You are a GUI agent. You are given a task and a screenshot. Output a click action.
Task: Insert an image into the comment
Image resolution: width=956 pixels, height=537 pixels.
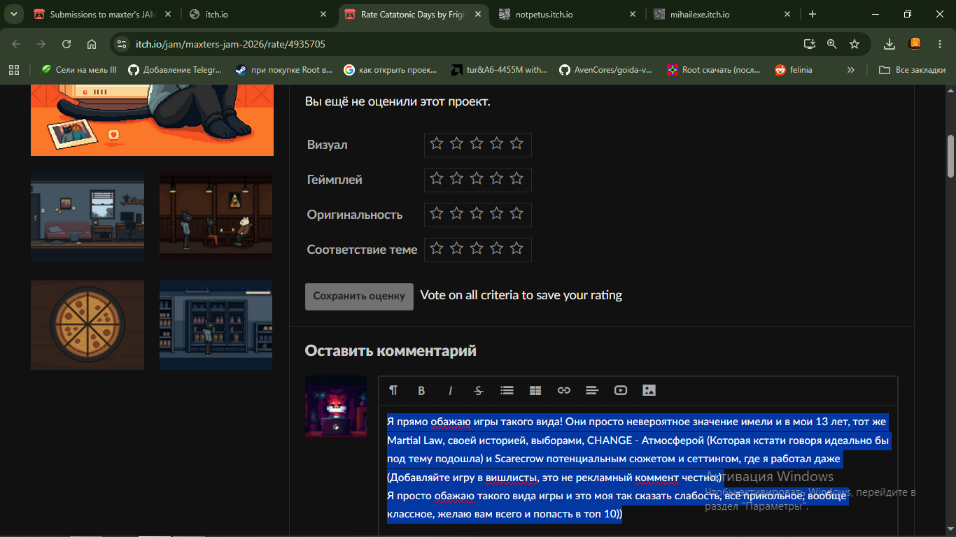649,391
